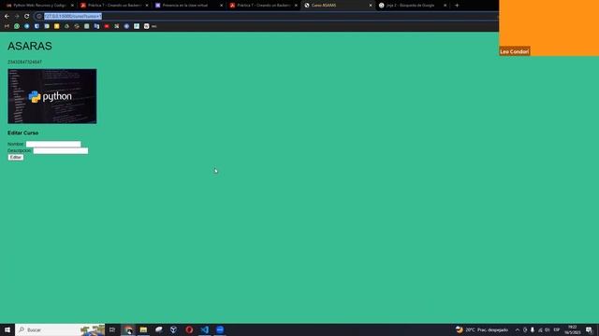Click the address bar URL
The height and width of the screenshot is (336, 599).
click(73, 17)
